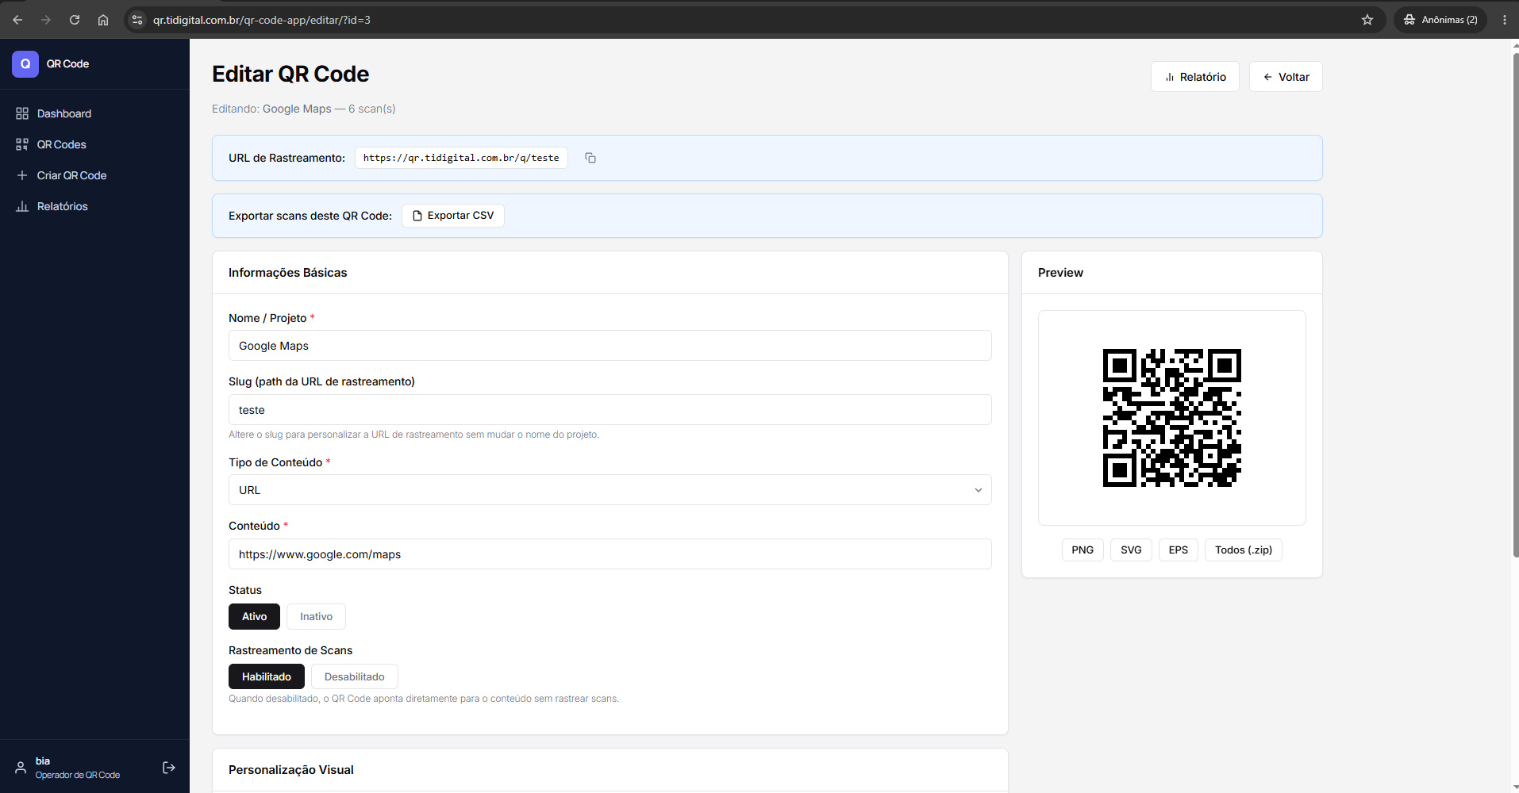Open the Relatório button
The width and height of the screenshot is (1519, 793).
1195,77
